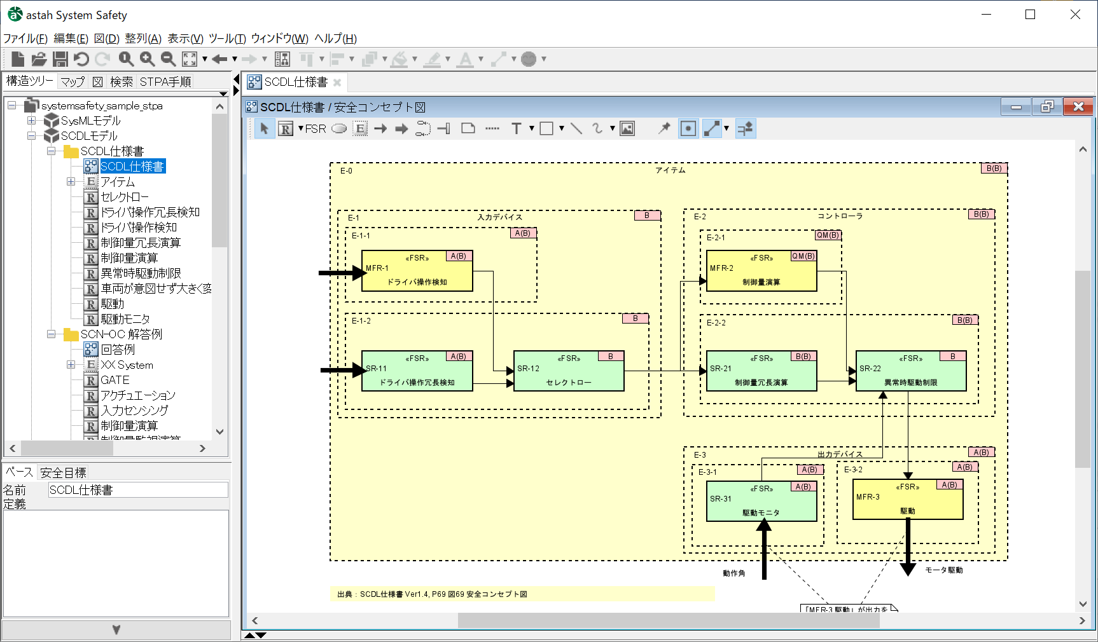Switch to the 安全目標 property tab
Screen dimensions: 1098x642
pyautogui.click(x=63, y=473)
